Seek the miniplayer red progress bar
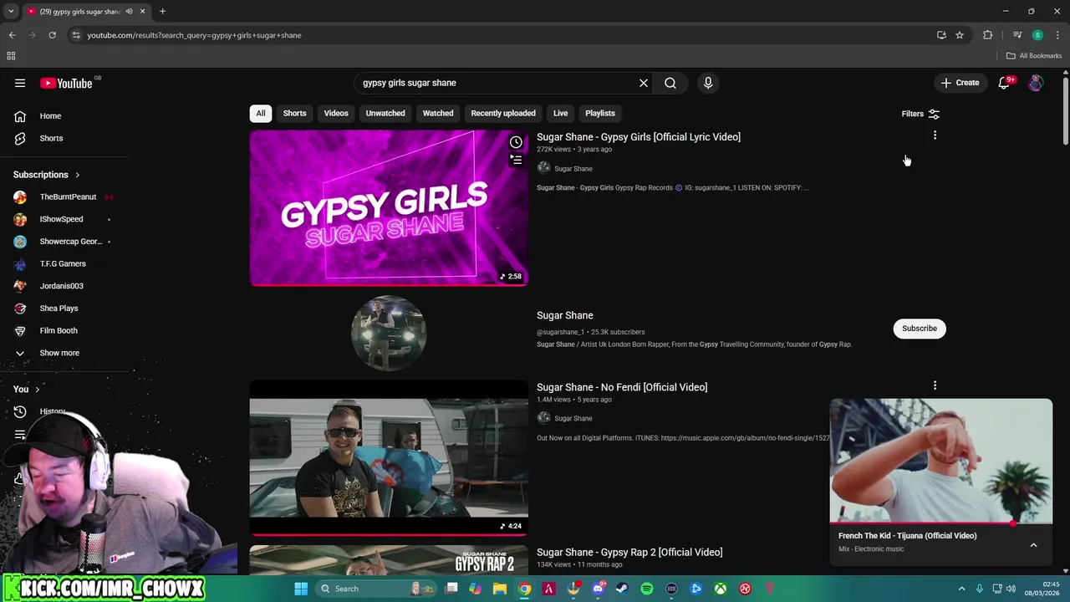The image size is (1070, 602). tap(941, 523)
